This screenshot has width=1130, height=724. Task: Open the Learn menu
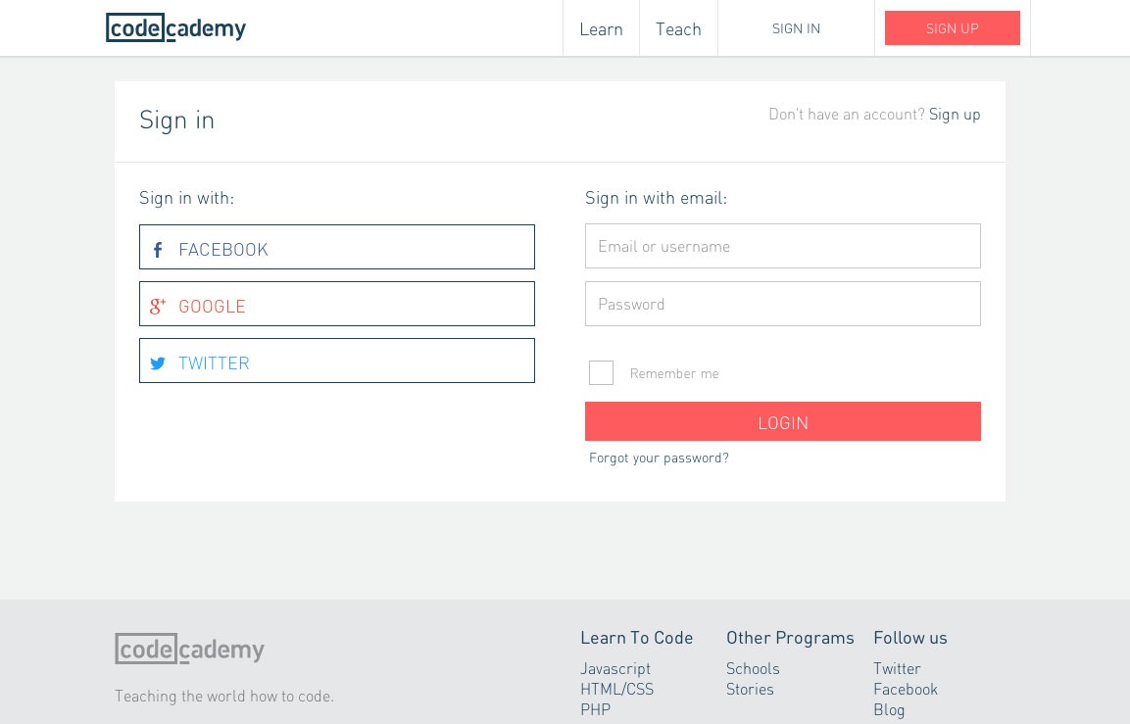click(x=601, y=29)
